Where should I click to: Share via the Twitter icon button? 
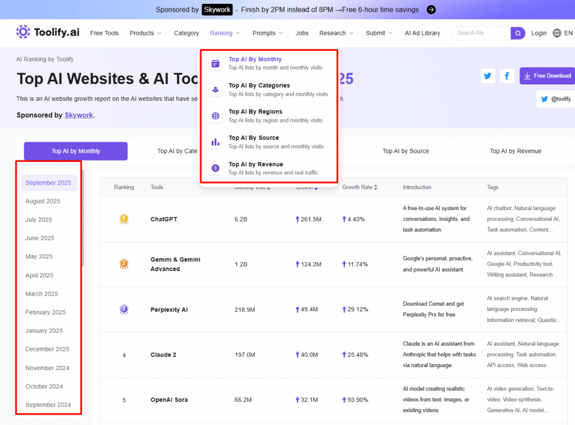click(x=487, y=76)
